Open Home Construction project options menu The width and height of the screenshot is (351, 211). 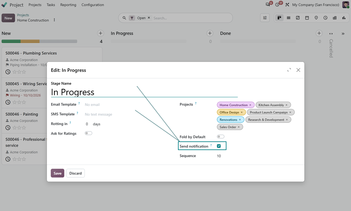point(54,20)
